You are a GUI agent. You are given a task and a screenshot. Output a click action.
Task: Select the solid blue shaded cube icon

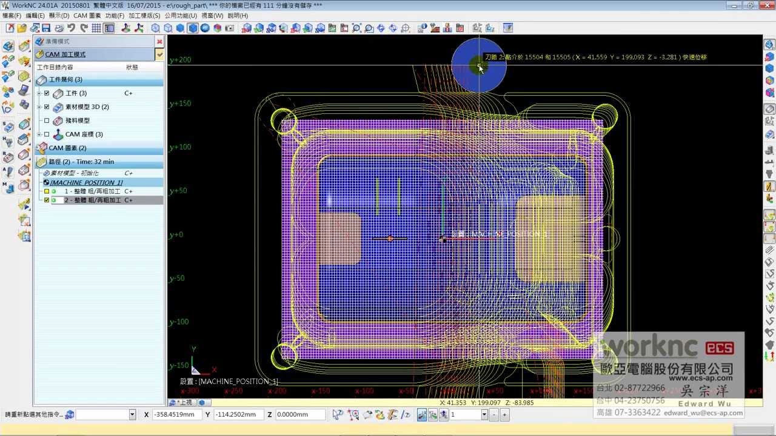pos(180,28)
